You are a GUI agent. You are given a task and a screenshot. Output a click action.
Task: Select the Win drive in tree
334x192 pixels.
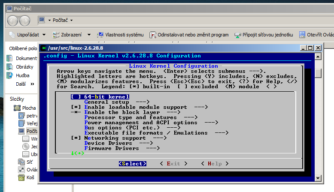(30, 139)
